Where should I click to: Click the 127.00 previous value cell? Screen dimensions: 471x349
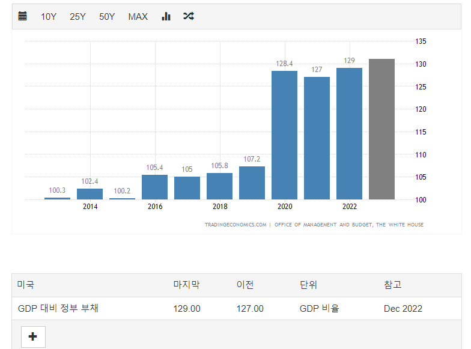(250, 309)
